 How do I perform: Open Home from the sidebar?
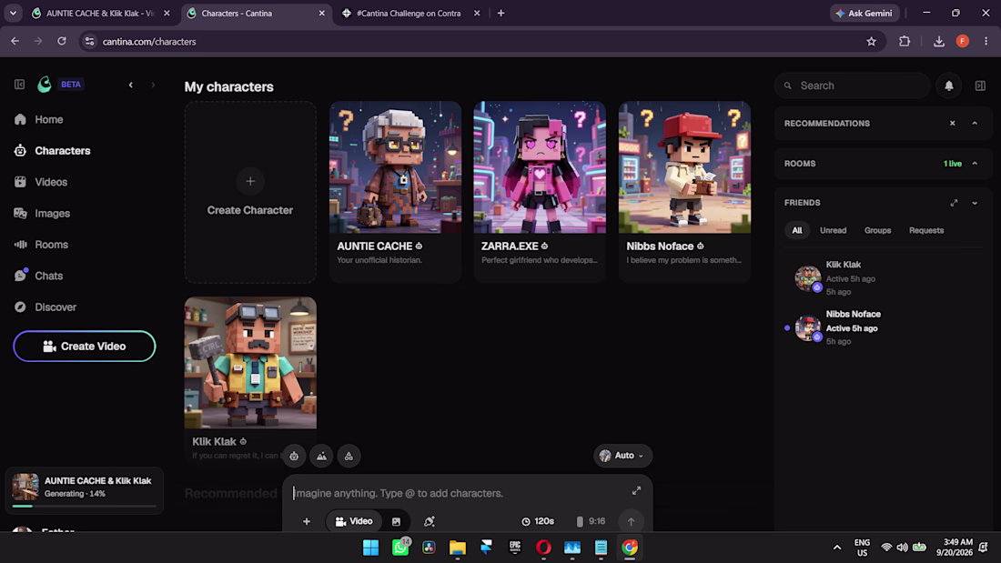tap(48, 119)
